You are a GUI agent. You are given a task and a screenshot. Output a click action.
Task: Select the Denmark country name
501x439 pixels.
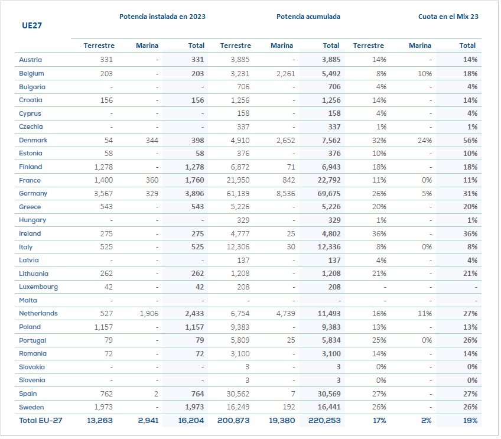coord(33,140)
